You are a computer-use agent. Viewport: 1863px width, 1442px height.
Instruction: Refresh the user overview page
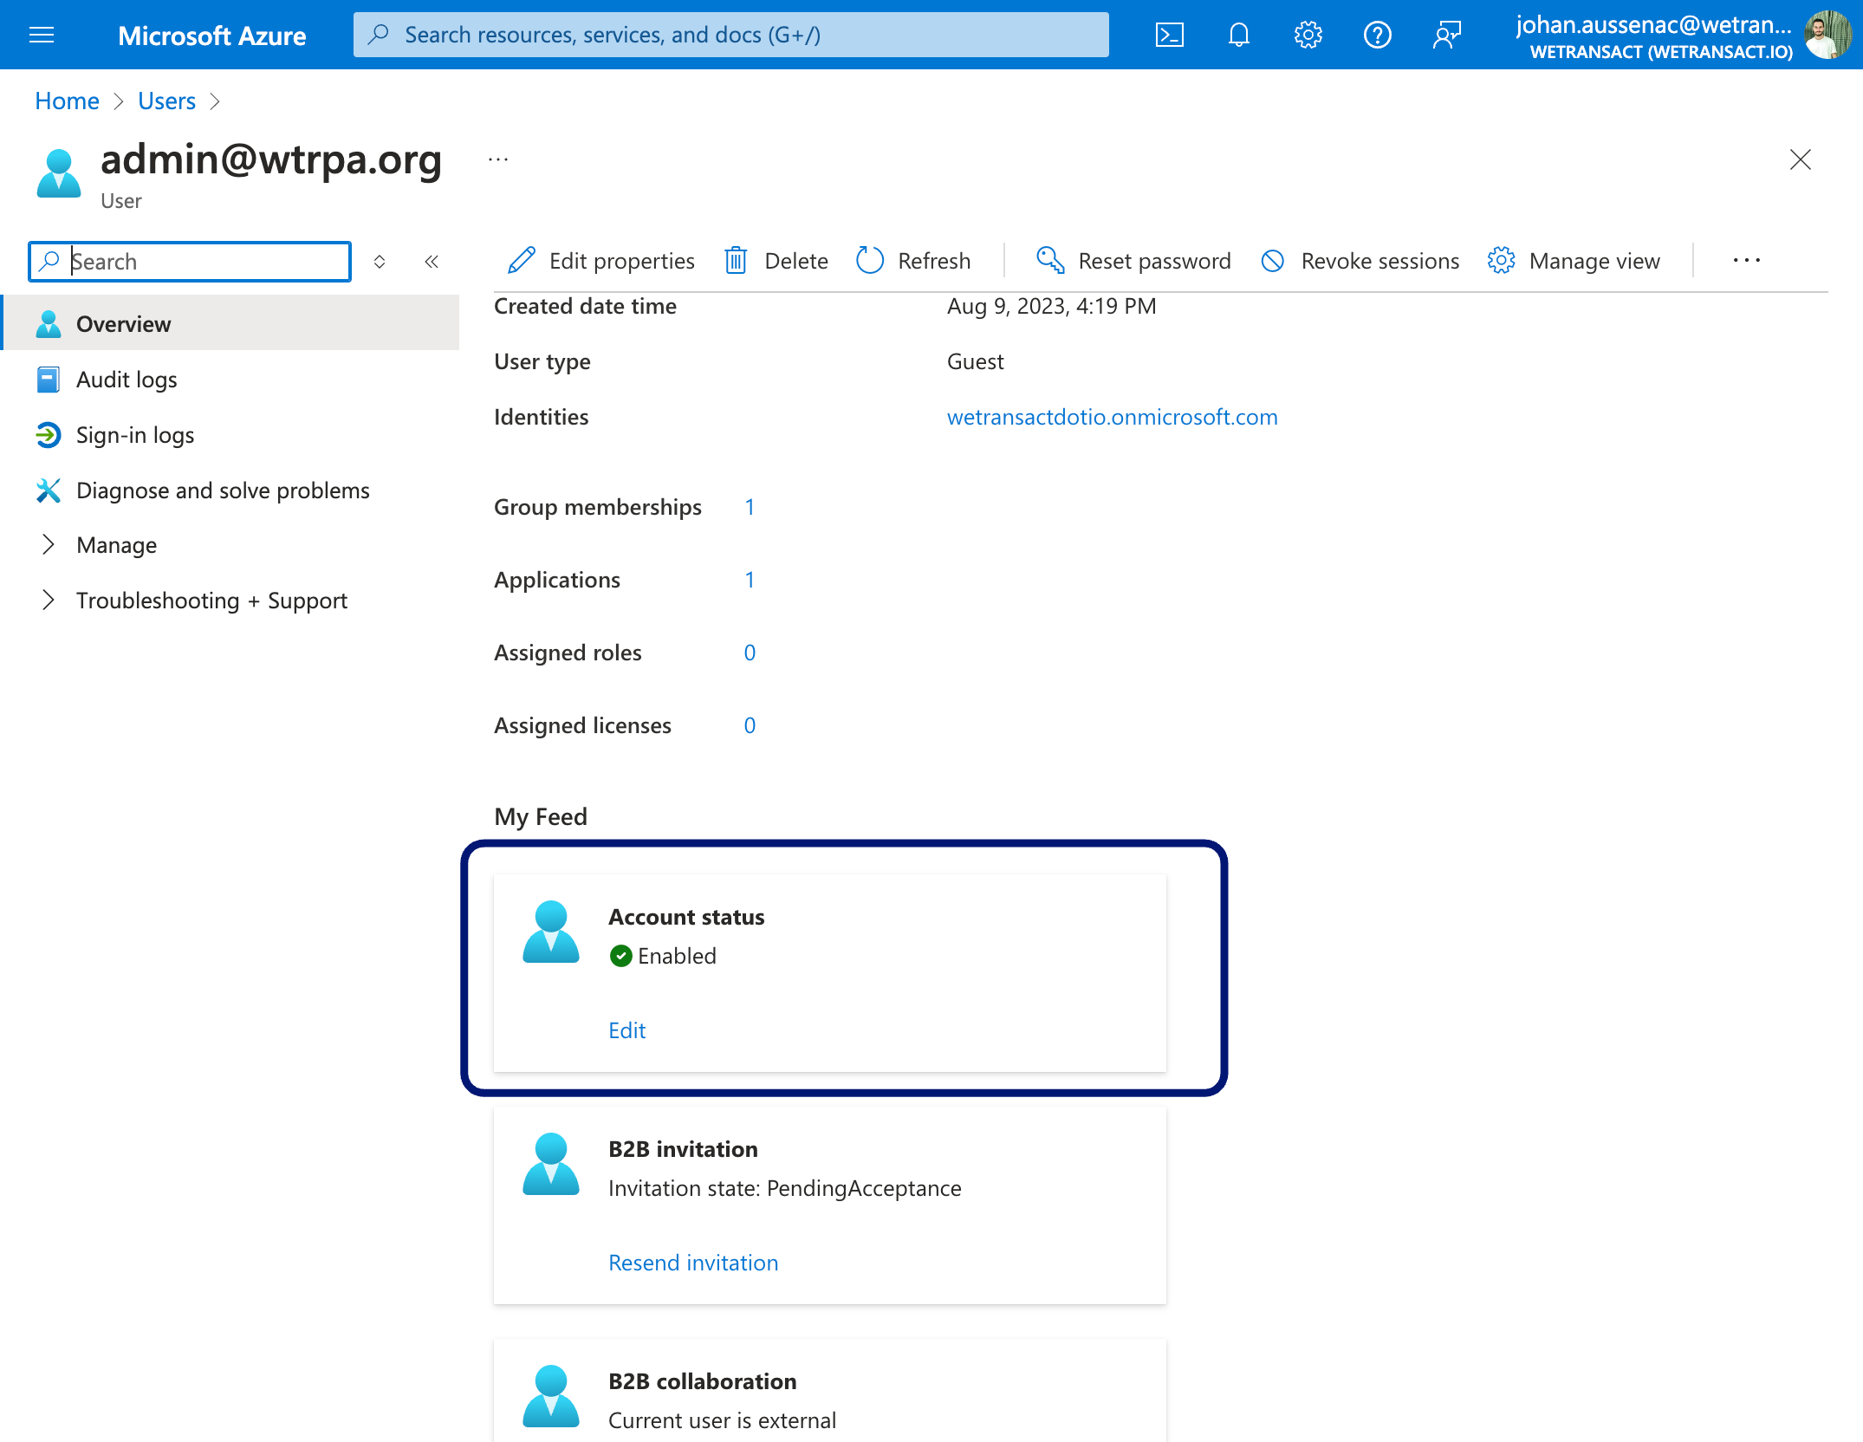tap(913, 261)
